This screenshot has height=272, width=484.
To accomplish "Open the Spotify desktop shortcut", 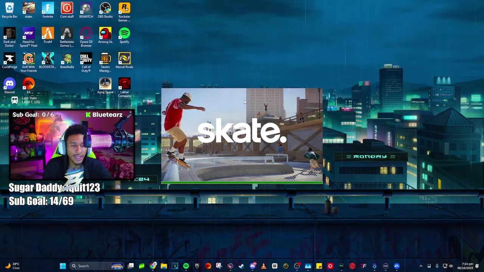I will coord(124,35).
